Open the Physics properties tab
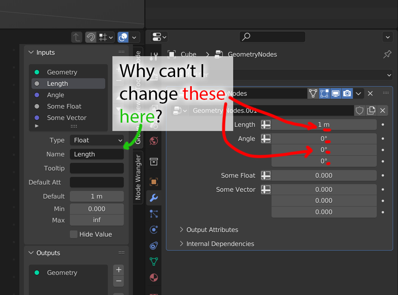The height and width of the screenshot is (295, 398). 154,230
